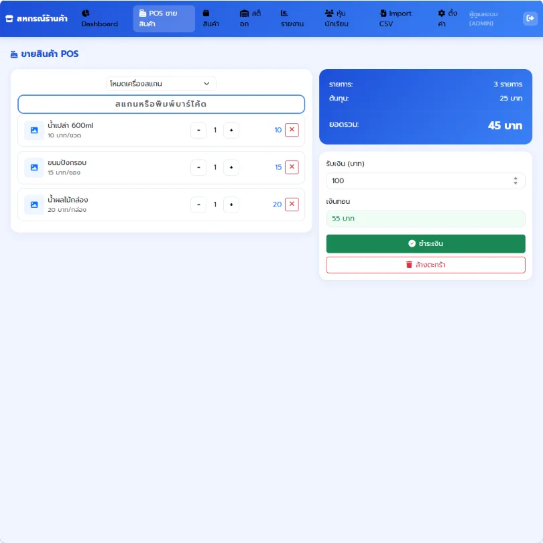Go to the Import CSV page
543x543 pixels.
pos(395,19)
